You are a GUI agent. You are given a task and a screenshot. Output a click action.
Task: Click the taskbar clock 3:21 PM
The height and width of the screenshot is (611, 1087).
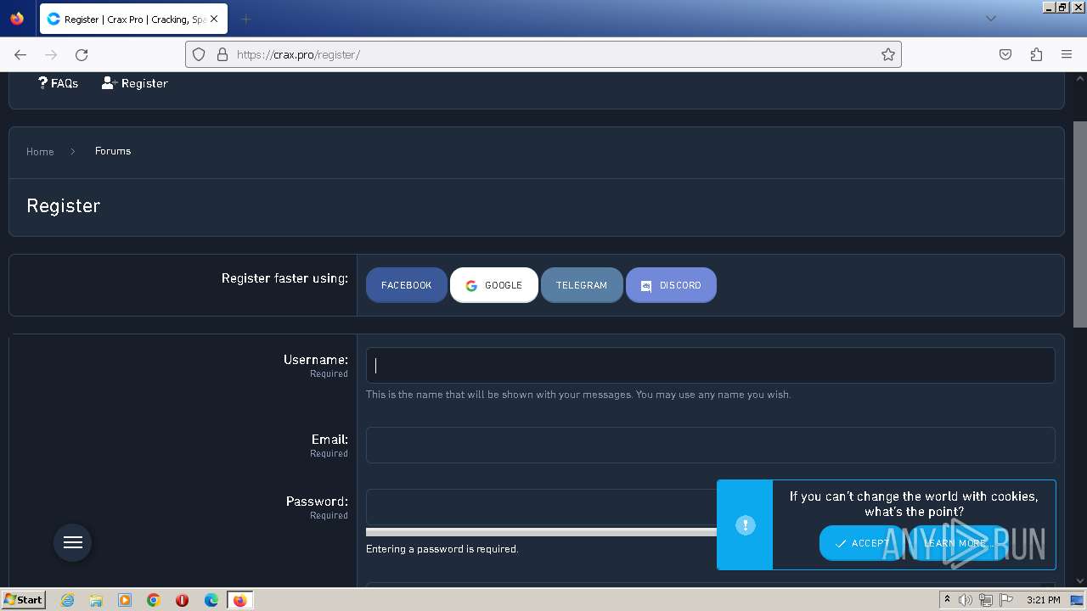[x=1043, y=600]
